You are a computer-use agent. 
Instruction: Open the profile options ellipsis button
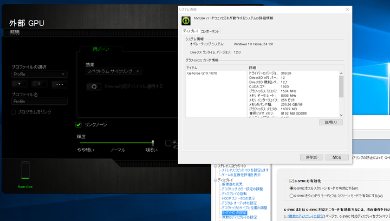point(60,84)
